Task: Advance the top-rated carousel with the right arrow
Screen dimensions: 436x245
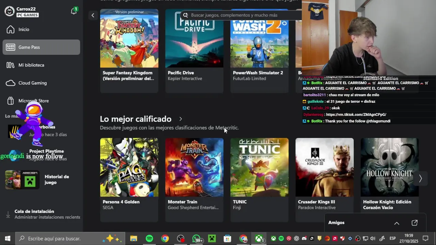Action: [420, 178]
